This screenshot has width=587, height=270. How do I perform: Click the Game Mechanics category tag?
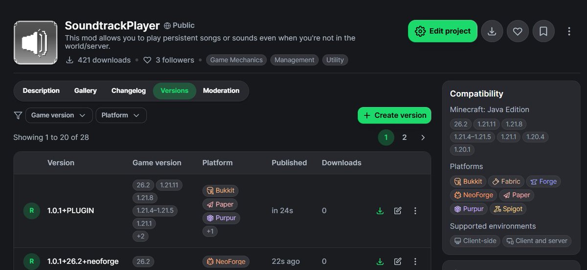pos(236,60)
